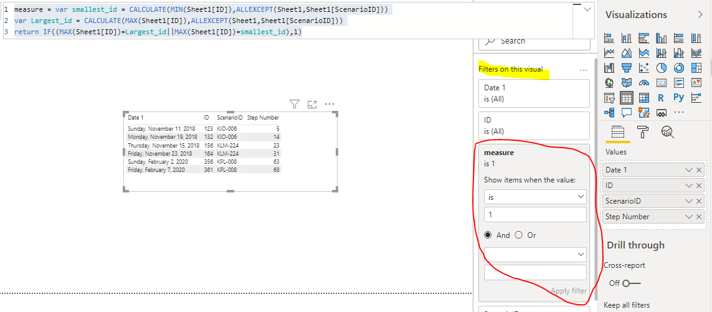Remove the ID field from Values
The height and width of the screenshot is (312, 712).
click(699, 186)
